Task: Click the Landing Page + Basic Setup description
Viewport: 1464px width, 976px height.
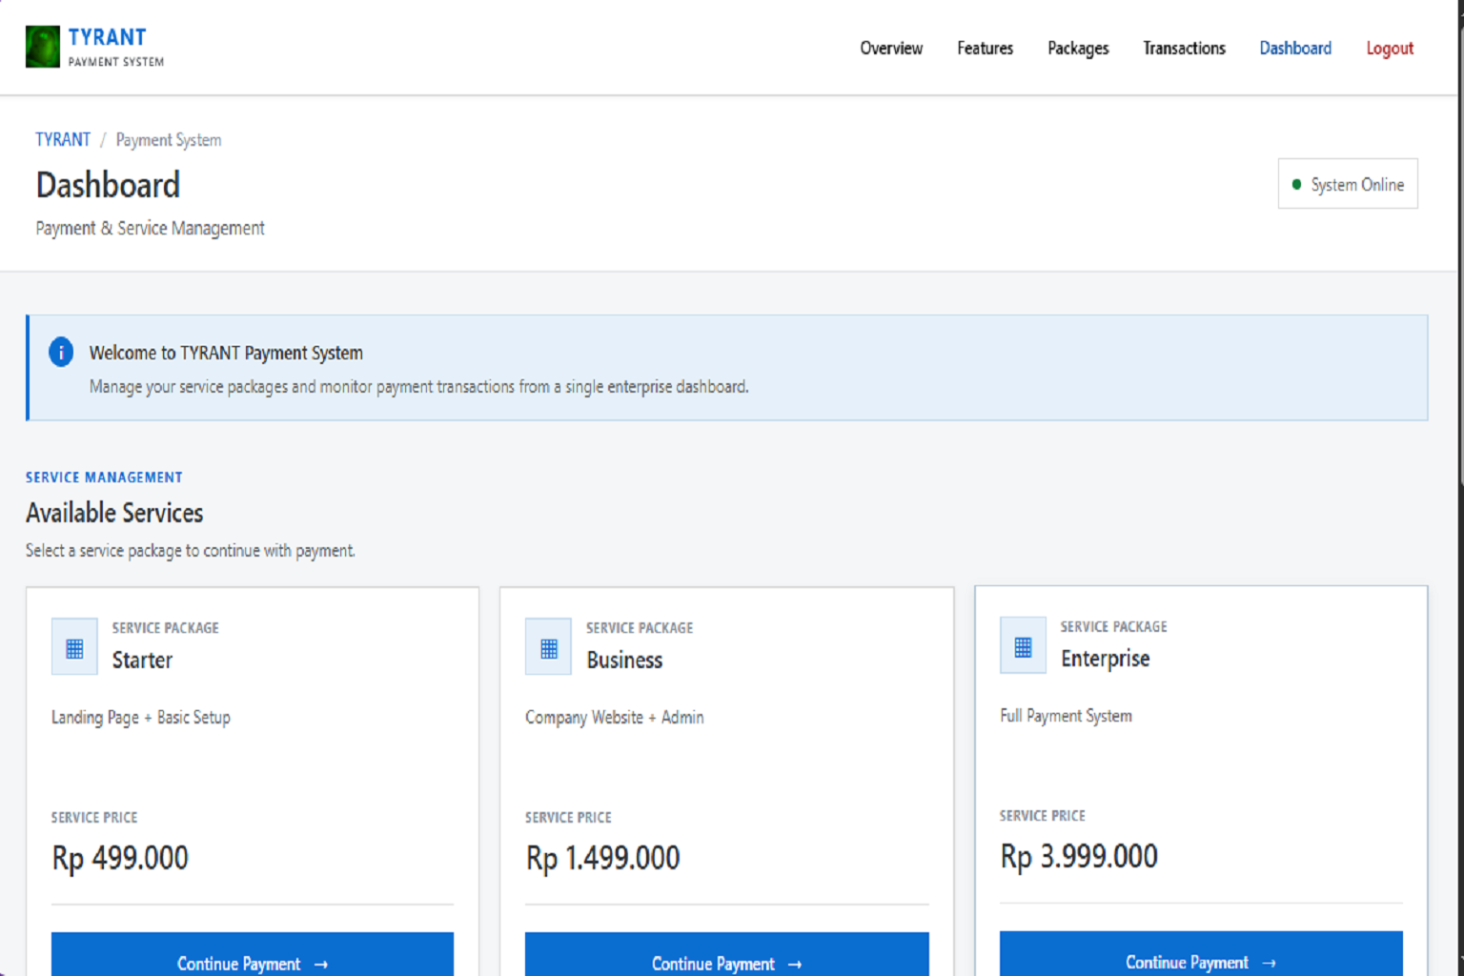Action: click(141, 717)
